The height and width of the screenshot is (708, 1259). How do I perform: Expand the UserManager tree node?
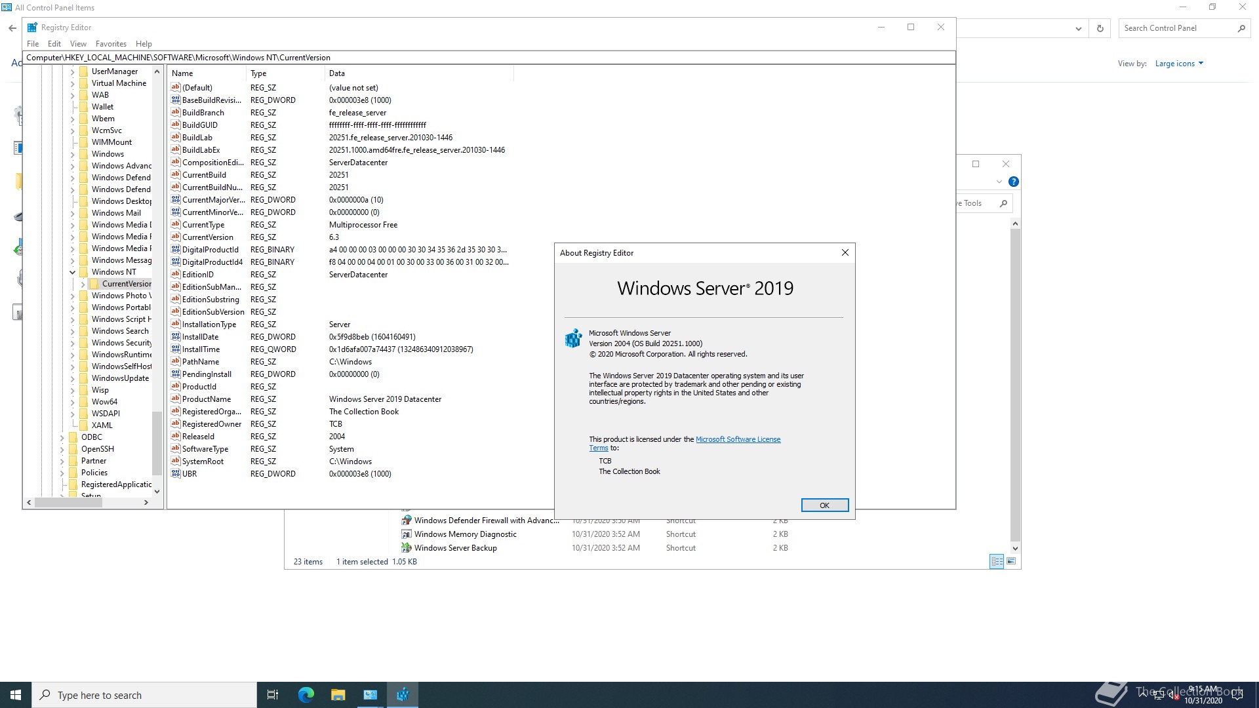coord(72,71)
